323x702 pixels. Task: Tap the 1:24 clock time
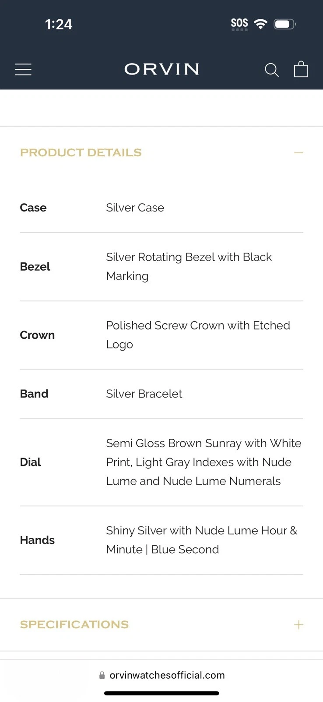59,25
